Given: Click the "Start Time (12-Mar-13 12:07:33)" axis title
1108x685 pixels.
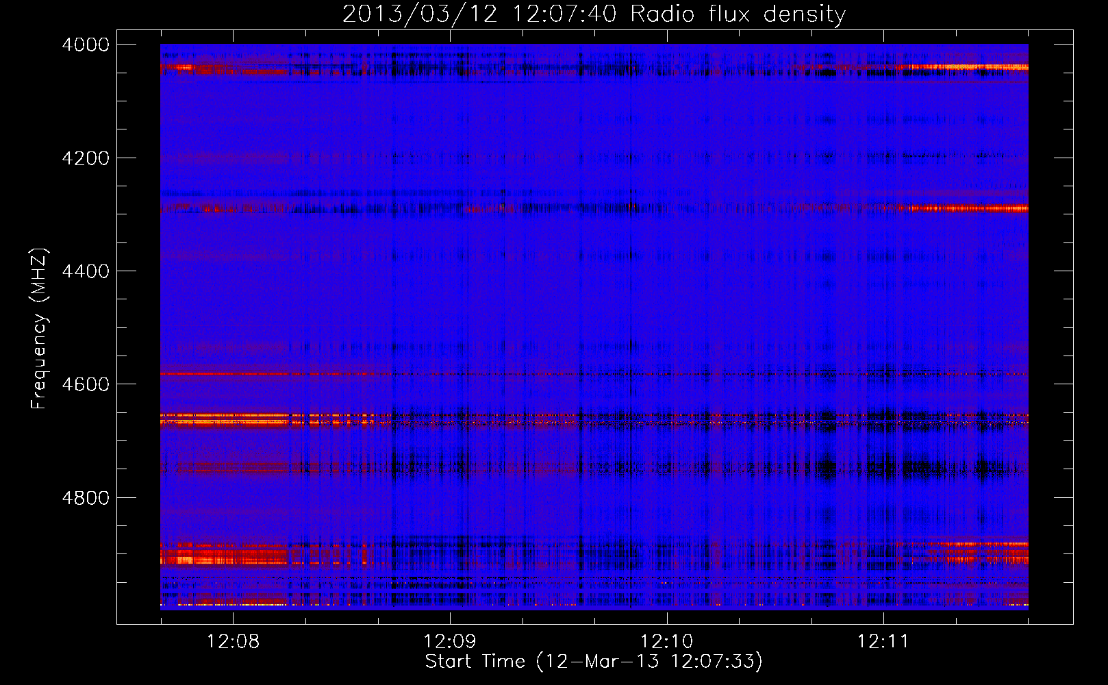Looking at the screenshot, I should (x=594, y=662).
